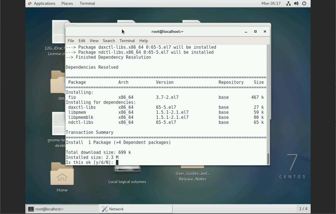336x214 pixels.
Task: Click the terminal icon in the taskbar
Action: pyautogui.click(x=31, y=209)
